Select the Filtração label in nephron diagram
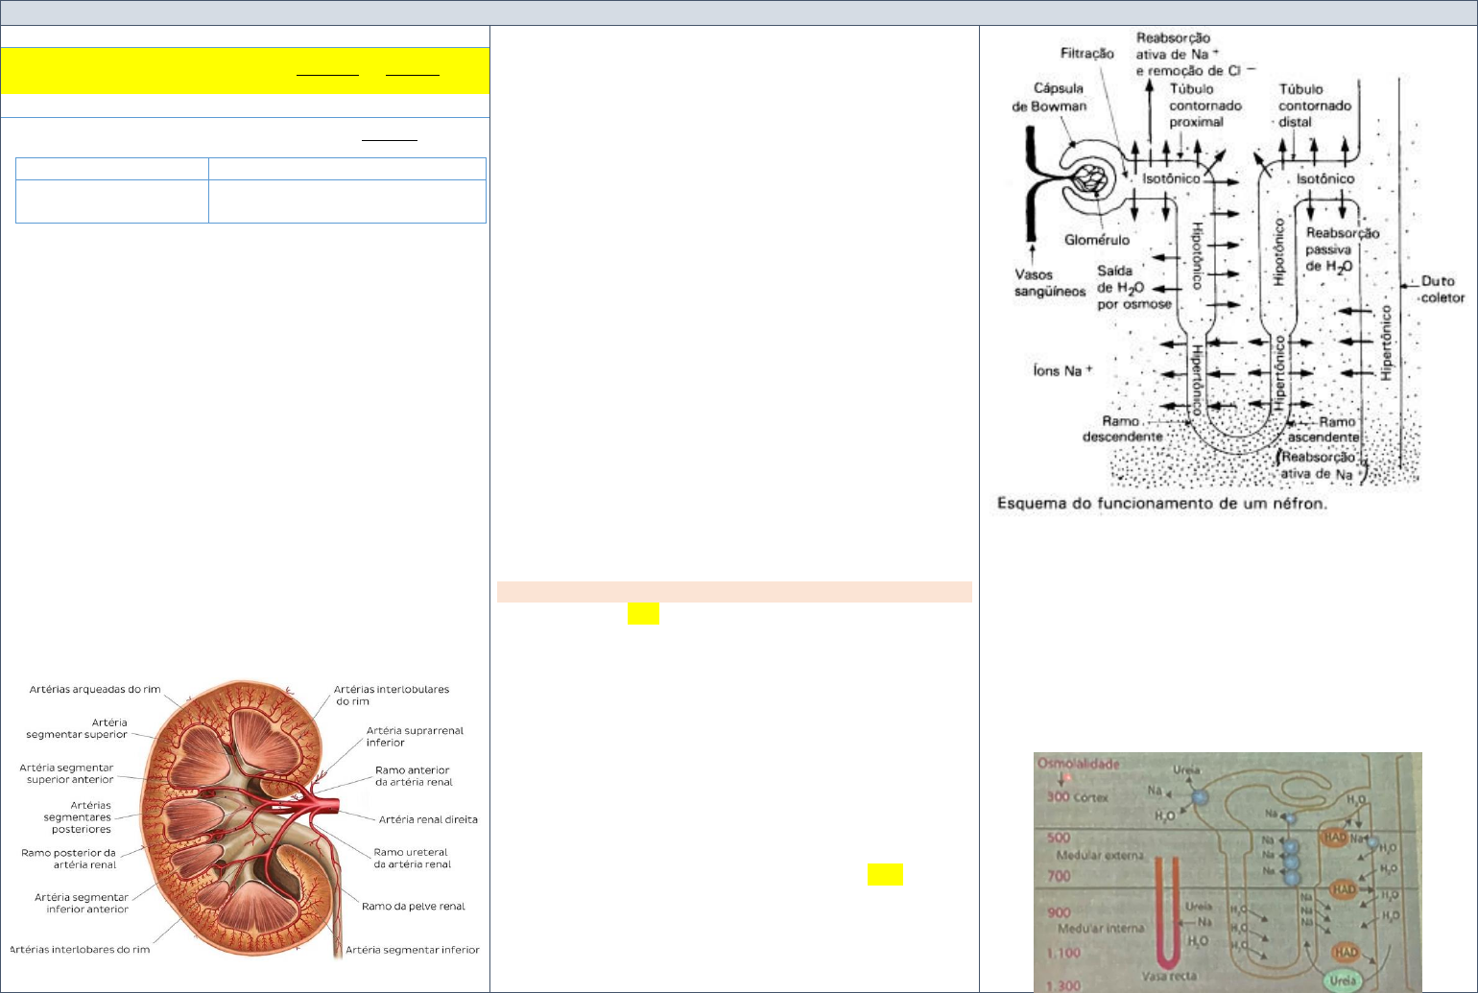This screenshot has width=1478, height=993. [1087, 54]
